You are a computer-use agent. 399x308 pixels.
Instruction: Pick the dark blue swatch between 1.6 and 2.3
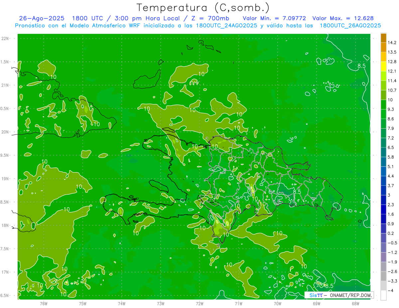tap(383, 210)
